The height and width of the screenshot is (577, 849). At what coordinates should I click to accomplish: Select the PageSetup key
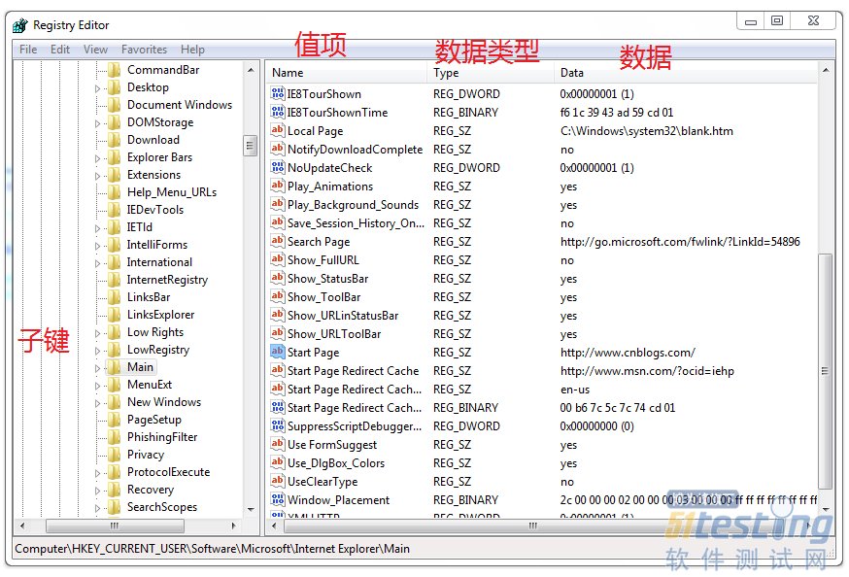(x=153, y=420)
